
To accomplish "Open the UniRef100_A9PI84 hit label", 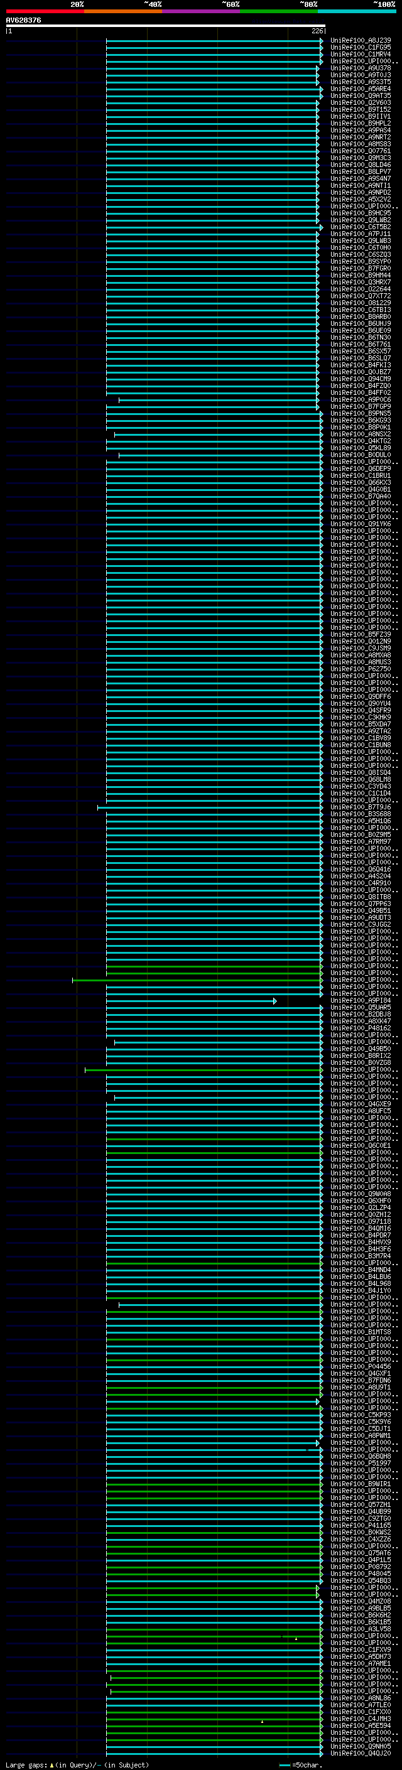I will [x=360, y=1001].
